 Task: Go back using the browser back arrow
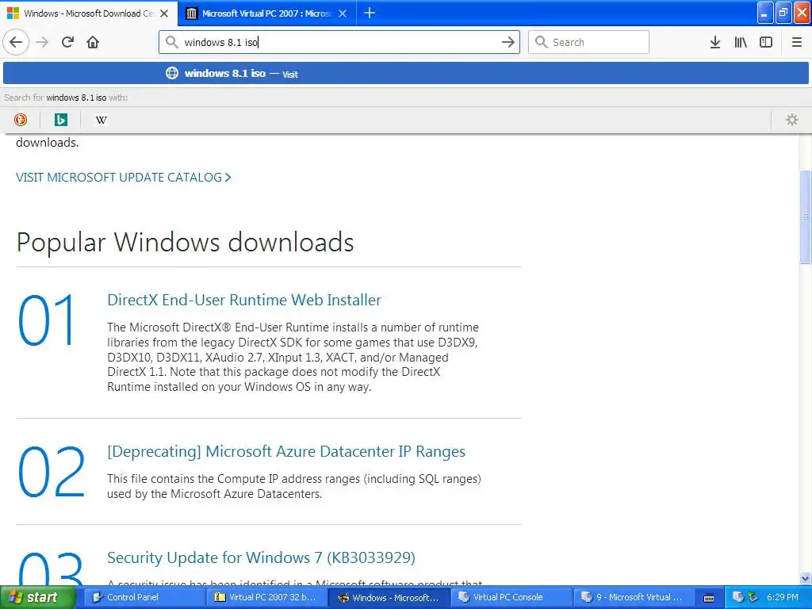pyautogui.click(x=16, y=42)
